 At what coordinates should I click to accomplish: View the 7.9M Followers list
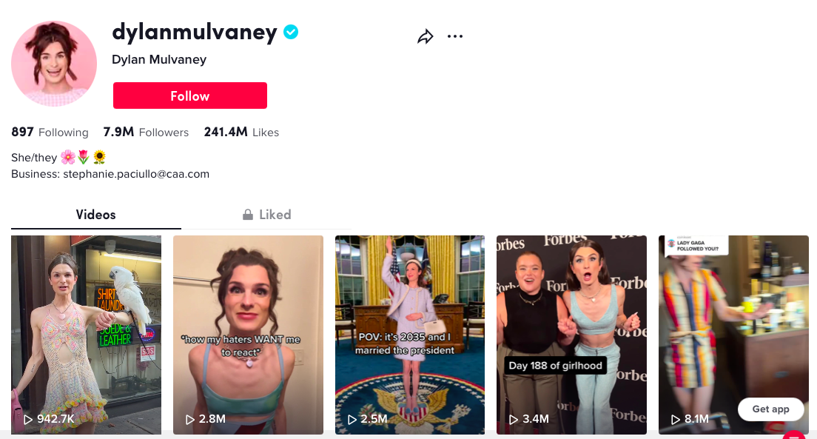coord(146,133)
